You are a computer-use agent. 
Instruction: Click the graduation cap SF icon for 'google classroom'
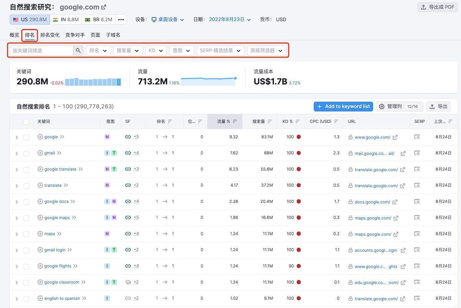click(x=128, y=282)
